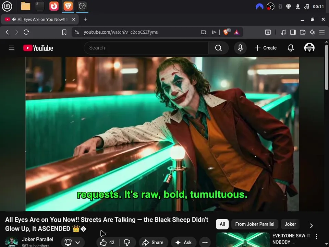329x247 pixels.
Task: Select the All filter chip
Action: click(222, 224)
